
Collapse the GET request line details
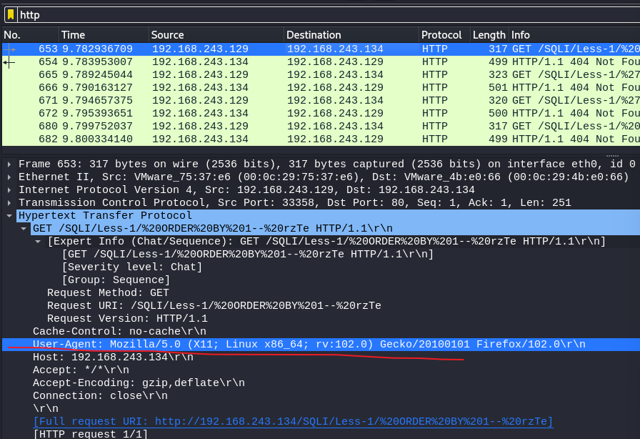pyautogui.click(x=22, y=228)
